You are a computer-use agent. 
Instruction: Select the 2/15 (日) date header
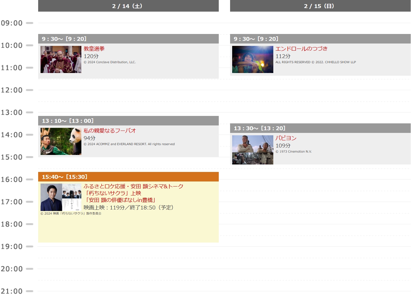point(320,6)
